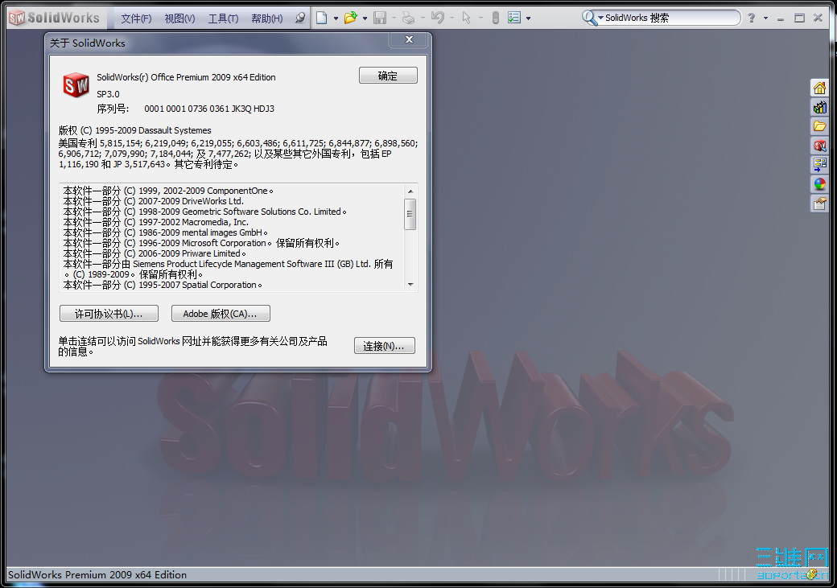The height and width of the screenshot is (588, 837).
Task: Click the 版权 (C) 1995-2009 Dassault Systemes text
Action: tap(134, 130)
